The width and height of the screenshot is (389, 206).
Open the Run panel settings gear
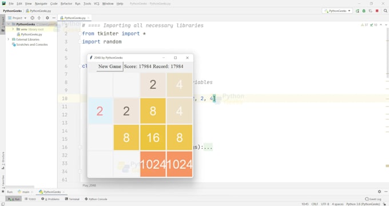click(x=379, y=192)
